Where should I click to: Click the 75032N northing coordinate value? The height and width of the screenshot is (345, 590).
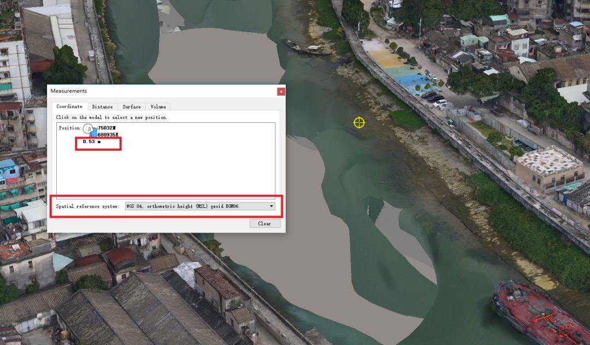[x=107, y=128]
